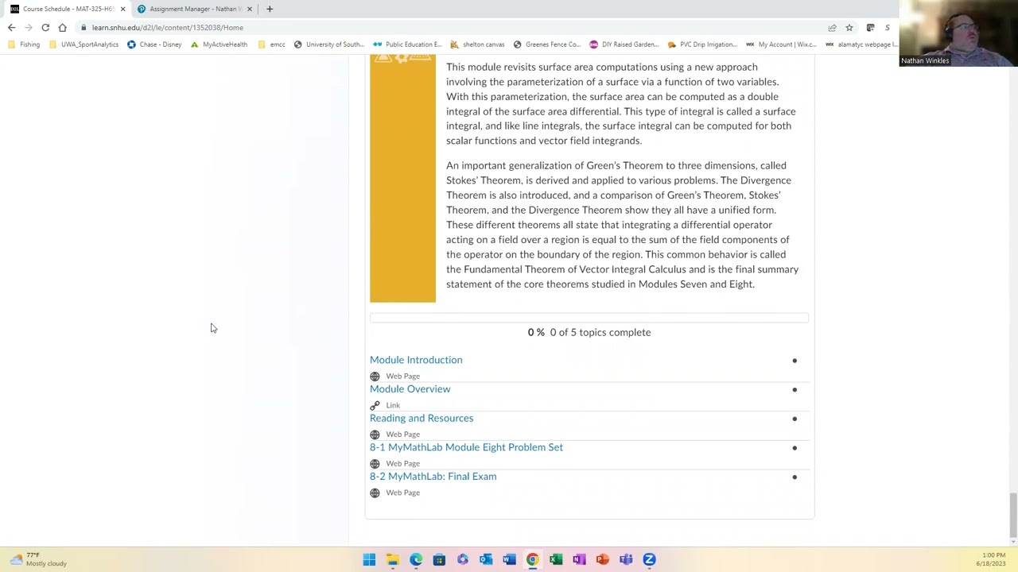Click completion dot for Module Overview
This screenshot has width=1018, height=572.
[795, 389]
